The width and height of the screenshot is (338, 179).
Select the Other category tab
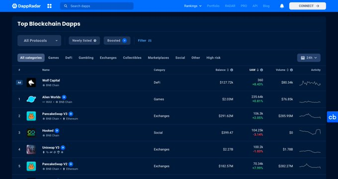[196, 58]
